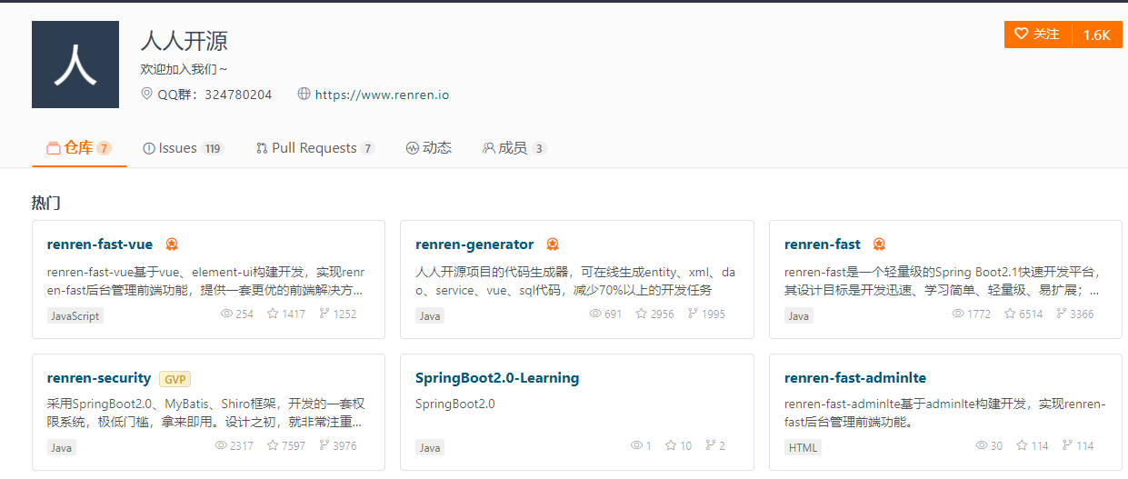Click the JavaScript language tag on renren-fast-vue
This screenshot has height=479, width=1128.
click(75, 315)
